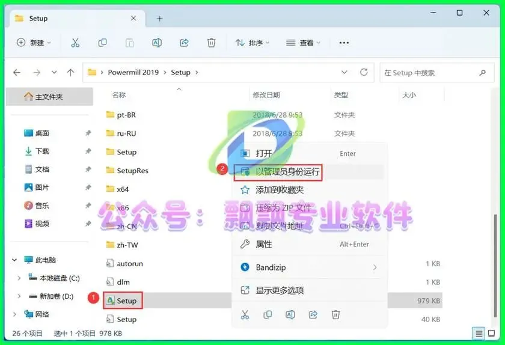Go forward with the right arrow
The height and width of the screenshot is (345, 505).
pos(37,73)
